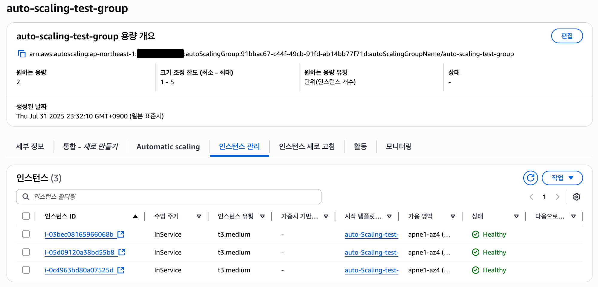
Task: Sort by 가중치 기반 column arrow
Action: pyautogui.click(x=326, y=217)
